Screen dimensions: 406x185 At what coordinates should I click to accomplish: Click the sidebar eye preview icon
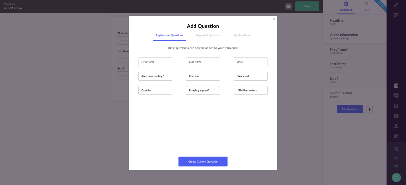coord(396,158)
